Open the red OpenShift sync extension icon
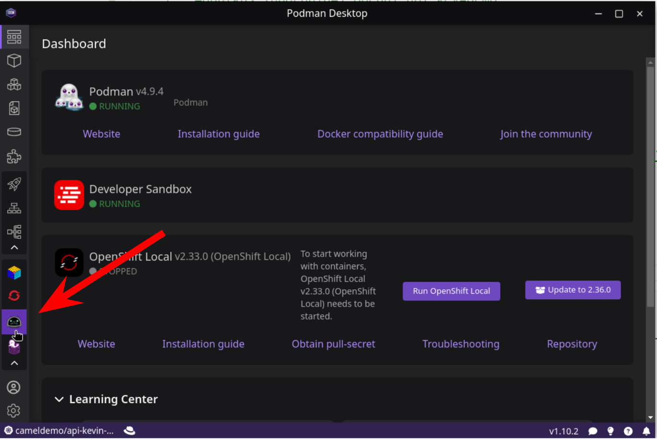The height and width of the screenshot is (439, 657). [x=14, y=296]
